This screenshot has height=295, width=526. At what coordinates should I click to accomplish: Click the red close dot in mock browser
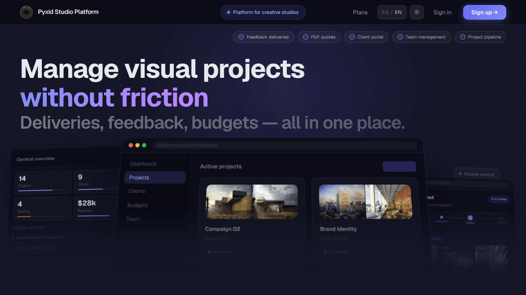click(x=131, y=145)
